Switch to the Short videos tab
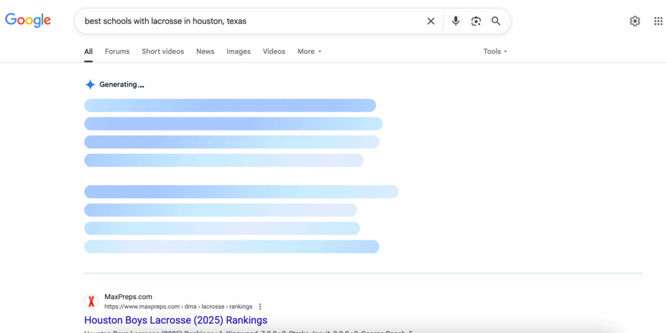Viewport: 667px width, 333px height. click(163, 51)
